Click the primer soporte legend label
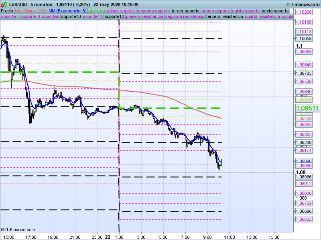This screenshot has width=321, height=240. pos(121,11)
